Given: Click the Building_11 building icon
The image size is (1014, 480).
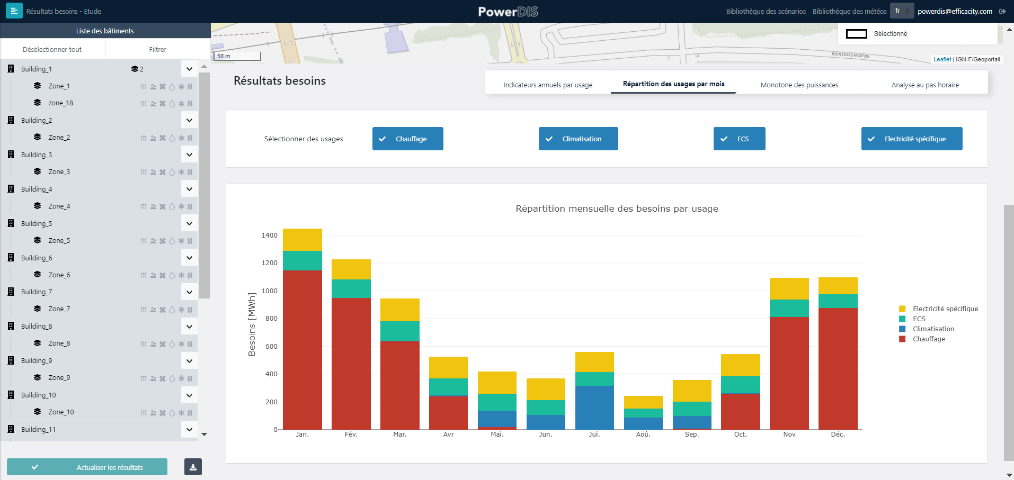Looking at the screenshot, I should click(x=11, y=429).
